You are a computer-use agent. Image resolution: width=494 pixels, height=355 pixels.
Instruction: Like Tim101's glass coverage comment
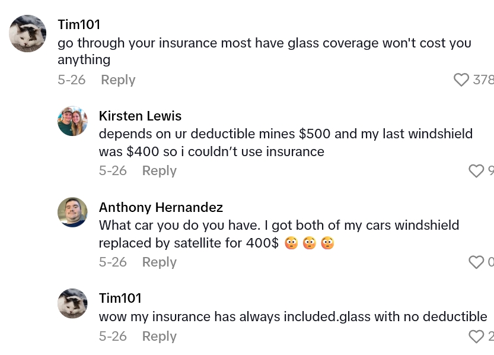(461, 80)
